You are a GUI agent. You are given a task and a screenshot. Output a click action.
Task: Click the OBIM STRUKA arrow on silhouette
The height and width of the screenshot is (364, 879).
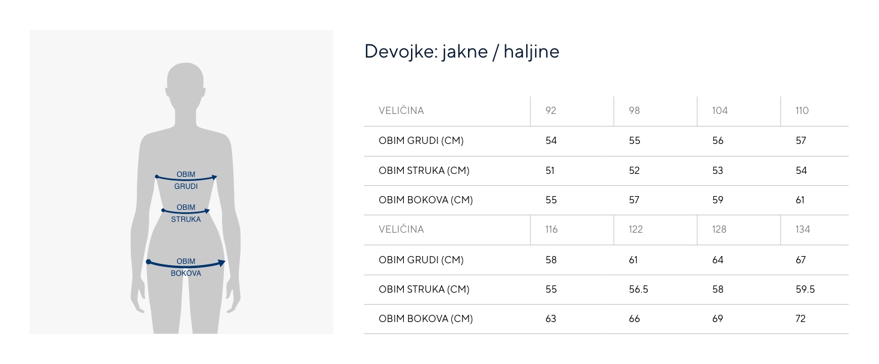(x=186, y=211)
